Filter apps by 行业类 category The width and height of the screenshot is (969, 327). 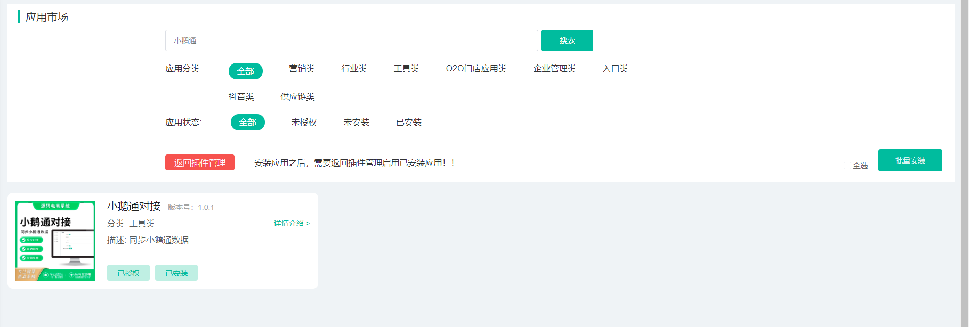pyautogui.click(x=354, y=69)
